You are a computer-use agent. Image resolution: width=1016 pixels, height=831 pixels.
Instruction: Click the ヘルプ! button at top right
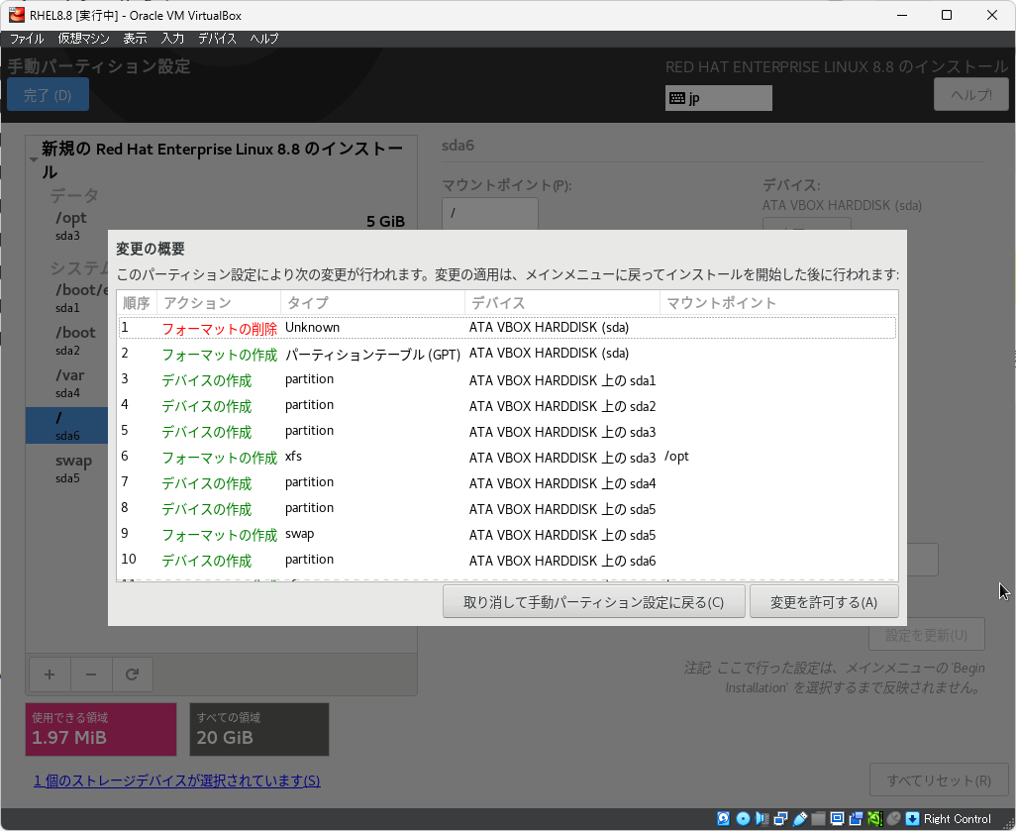pyautogui.click(x=970, y=95)
